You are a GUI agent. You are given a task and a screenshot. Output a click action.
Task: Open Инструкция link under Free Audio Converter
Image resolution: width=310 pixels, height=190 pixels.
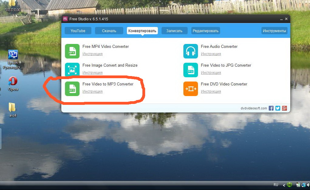[x=211, y=54]
